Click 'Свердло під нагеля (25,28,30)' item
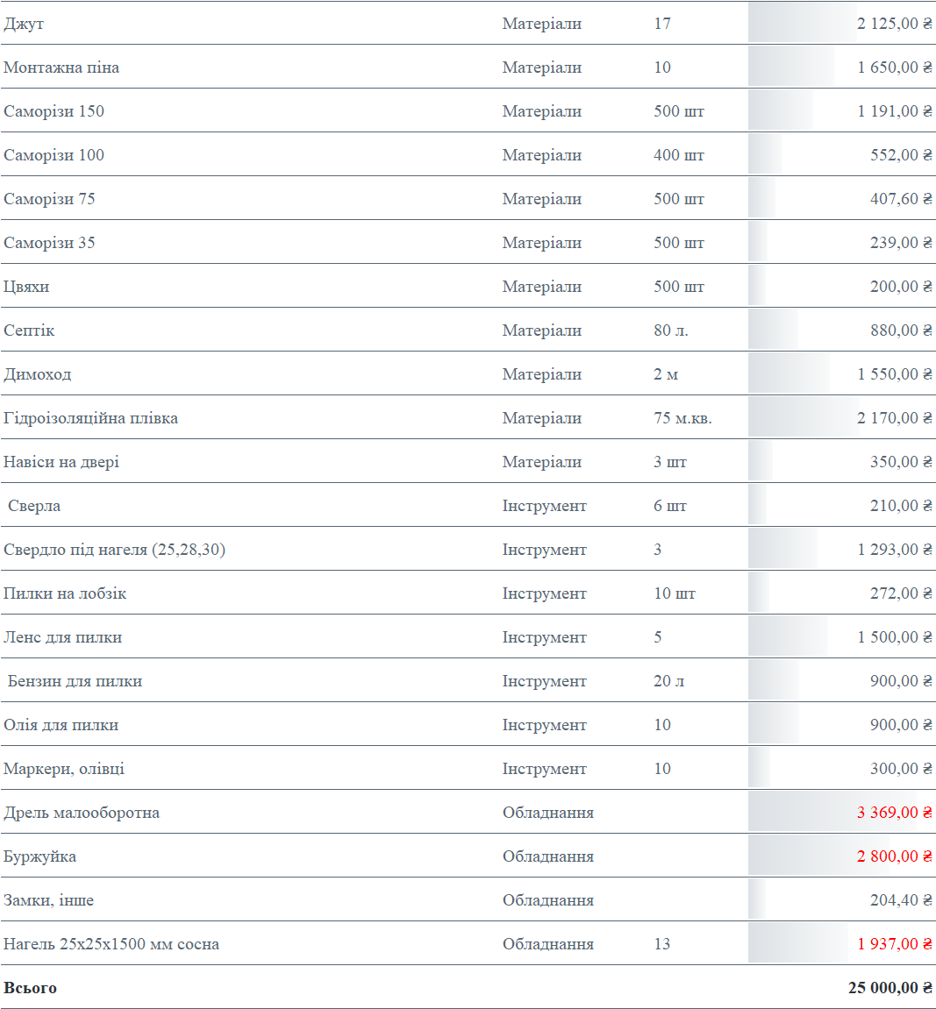Screen dimensions: 936x1009 click(x=114, y=550)
